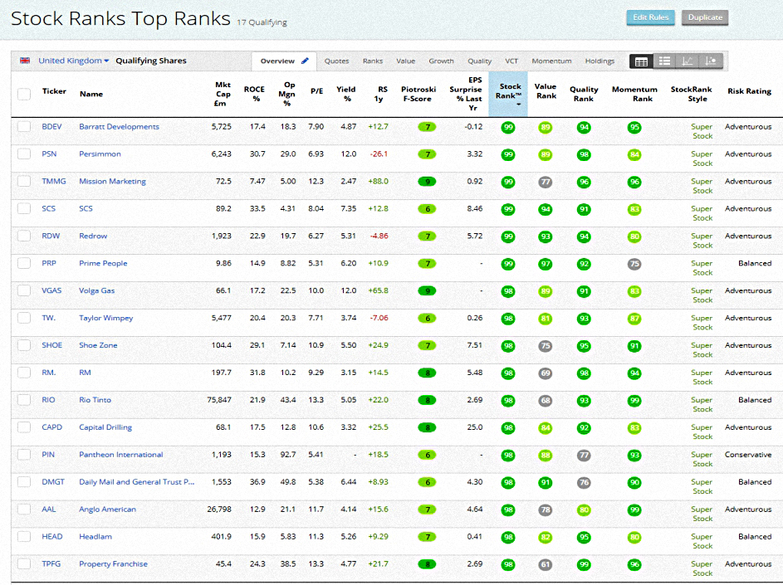The height and width of the screenshot is (585, 783).
Task: Click Daily Mail Quality Rank 76 badge
Action: pos(583,483)
